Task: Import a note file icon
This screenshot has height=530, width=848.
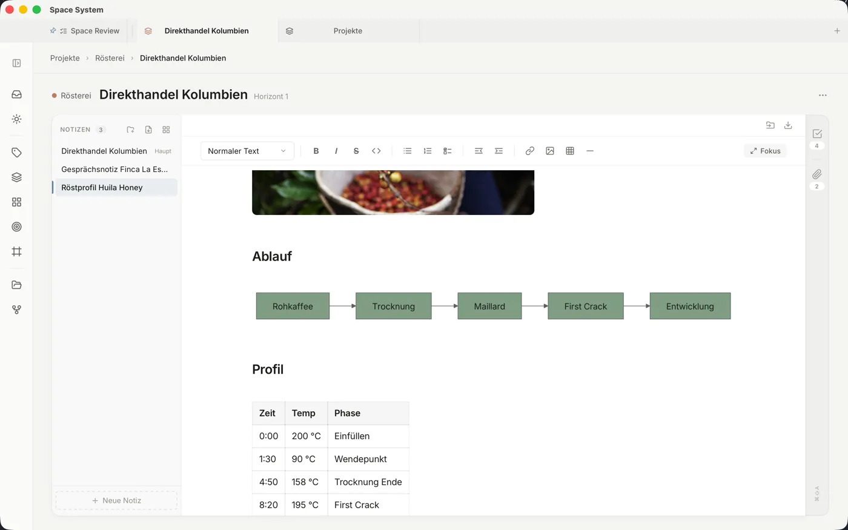Action: pos(148,130)
